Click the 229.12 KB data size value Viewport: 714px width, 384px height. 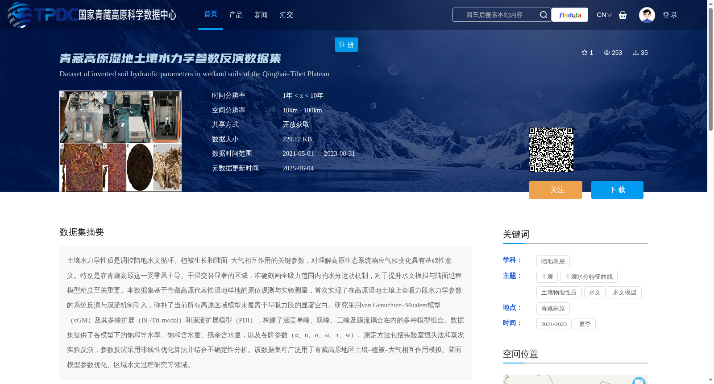coord(297,139)
